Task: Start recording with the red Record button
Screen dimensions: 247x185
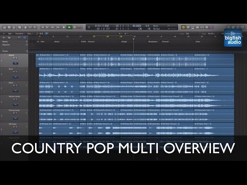Action: 80,27
